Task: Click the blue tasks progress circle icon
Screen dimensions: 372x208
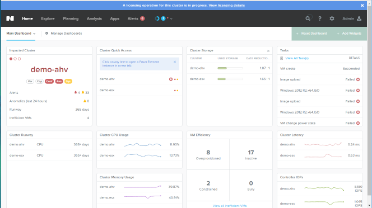Action: click(157, 18)
